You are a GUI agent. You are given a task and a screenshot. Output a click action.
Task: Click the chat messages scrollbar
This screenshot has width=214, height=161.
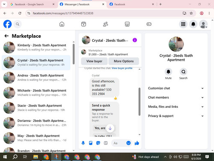(x=140, y=102)
